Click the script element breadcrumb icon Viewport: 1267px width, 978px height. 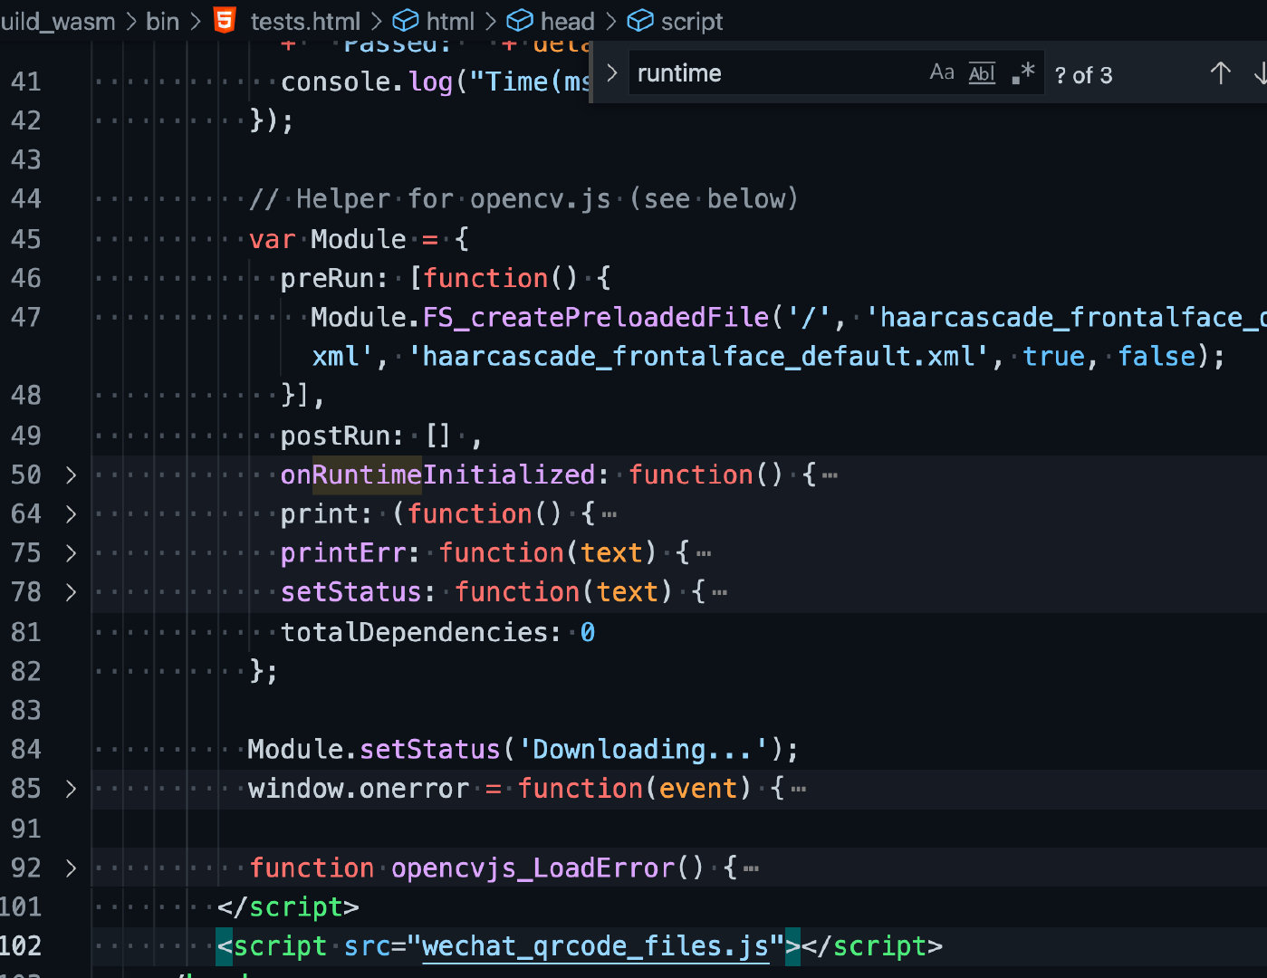[x=640, y=20]
